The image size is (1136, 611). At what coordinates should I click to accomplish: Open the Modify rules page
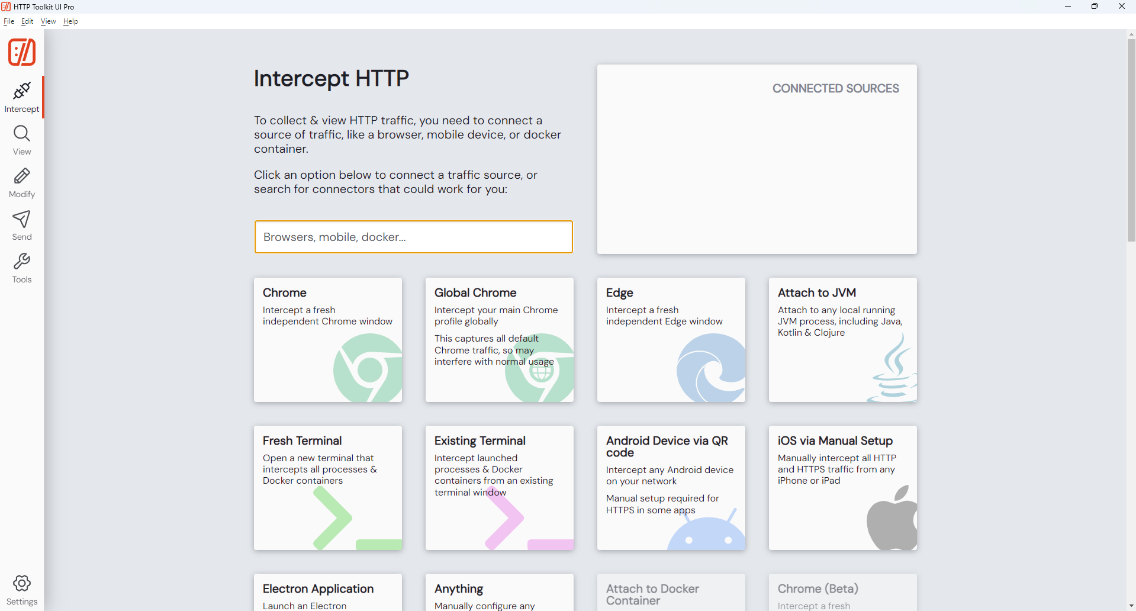(22, 183)
